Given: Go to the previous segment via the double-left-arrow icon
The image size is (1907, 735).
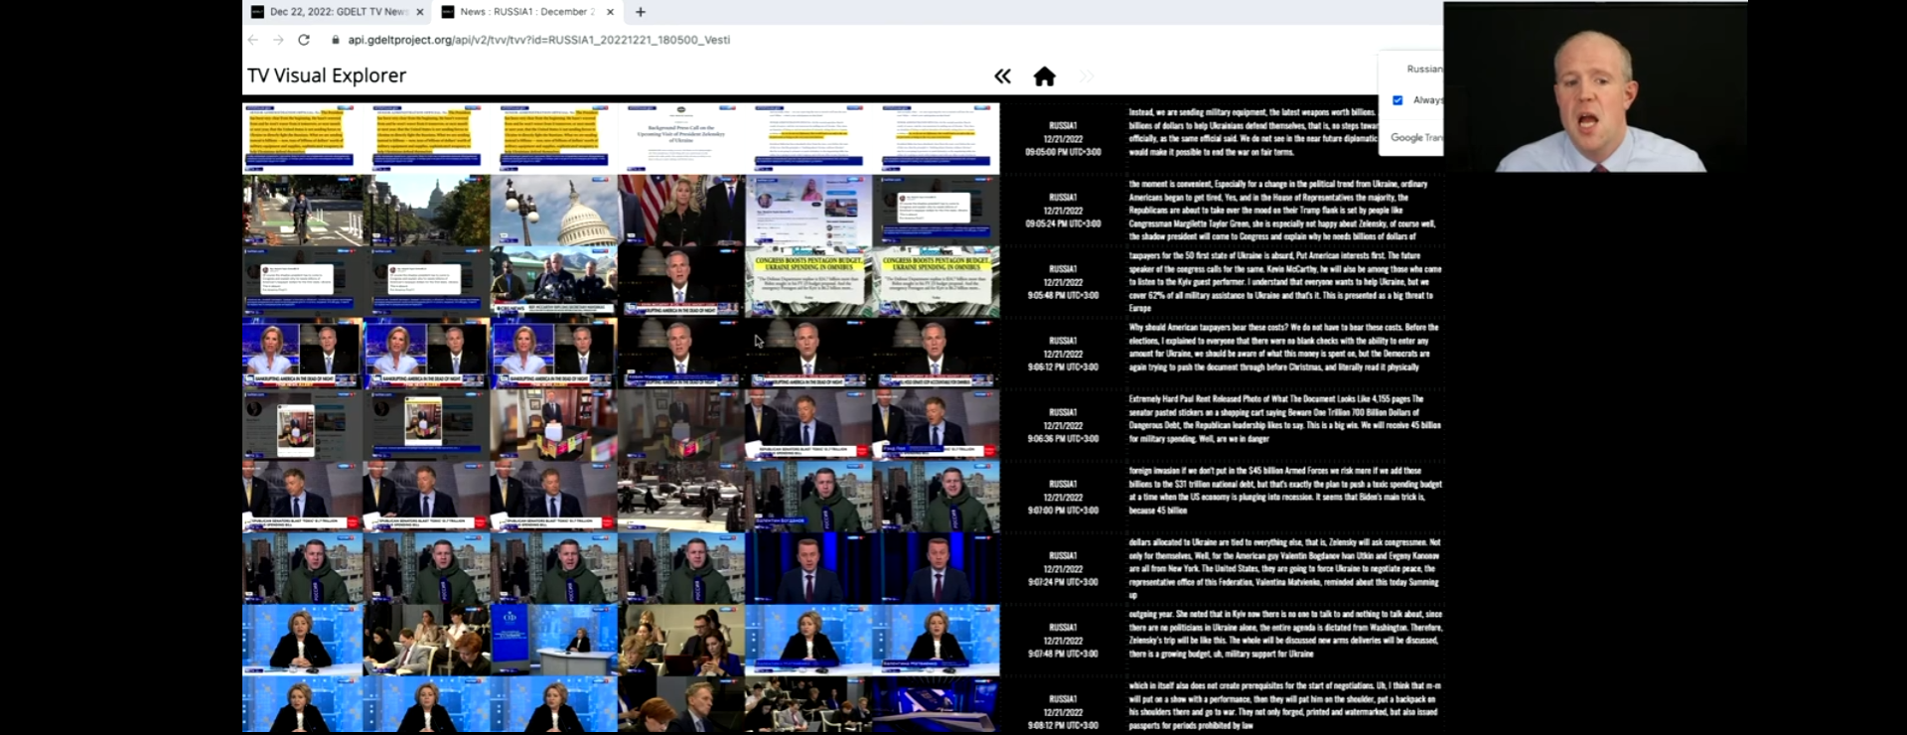Looking at the screenshot, I should pos(1002,76).
